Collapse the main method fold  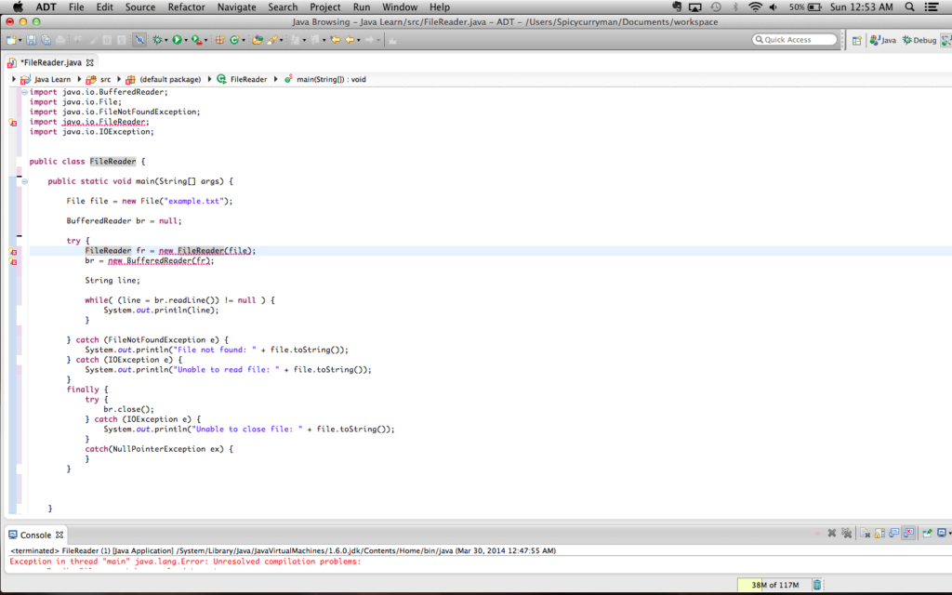pyautogui.click(x=24, y=181)
